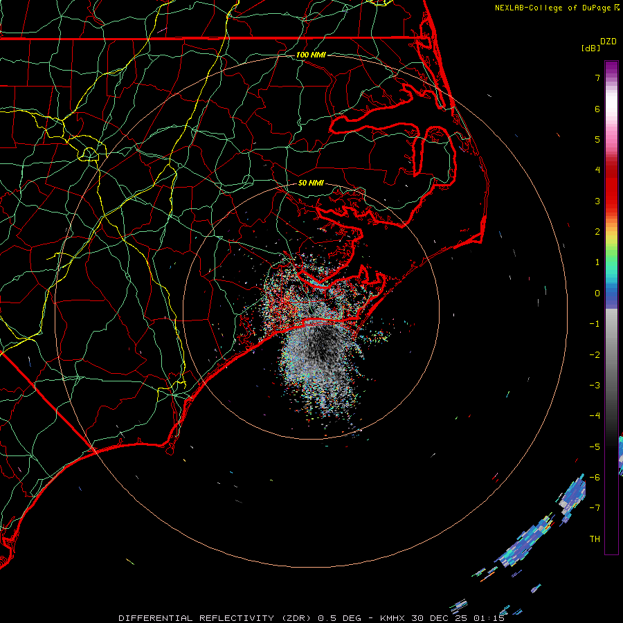Image resolution: width=623 pixels, height=623 pixels.
Task: Click the -5 value on the color scale
Action: tap(595, 447)
